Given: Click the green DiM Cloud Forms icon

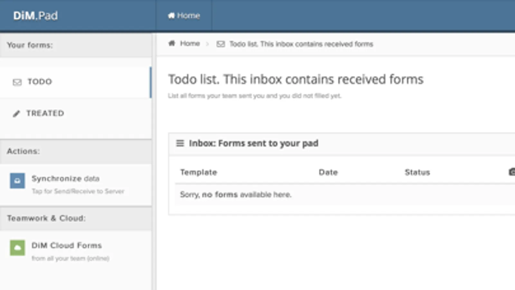Looking at the screenshot, I should pyautogui.click(x=17, y=248).
